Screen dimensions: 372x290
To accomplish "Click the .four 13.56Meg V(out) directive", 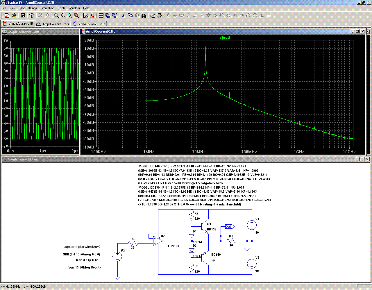I will click(84, 267).
